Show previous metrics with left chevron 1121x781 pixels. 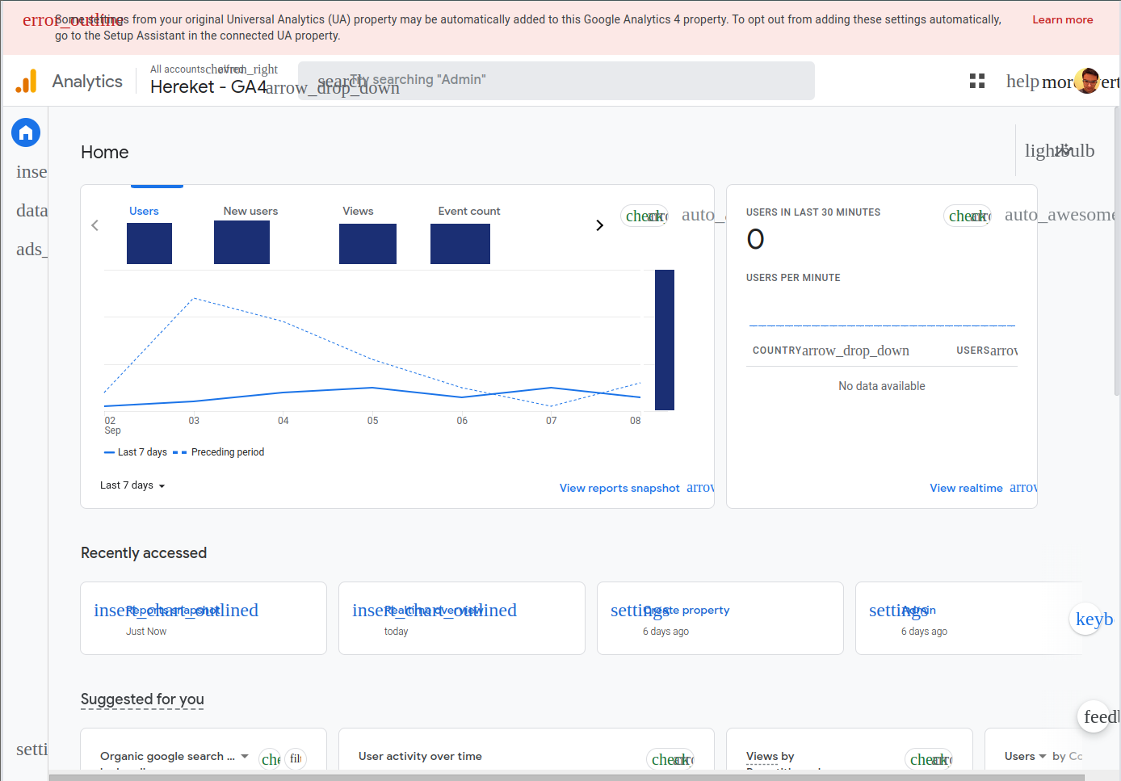pyautogui.click(x=95, y=225)
